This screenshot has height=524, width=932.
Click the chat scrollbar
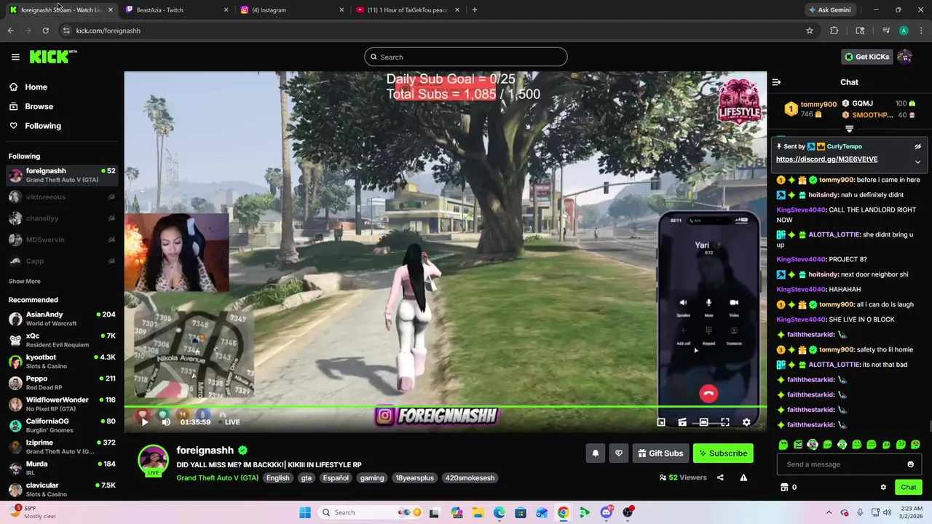[929, 426]
